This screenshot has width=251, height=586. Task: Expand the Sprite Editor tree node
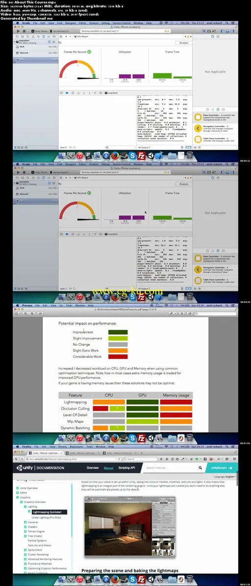coord(25,550)
